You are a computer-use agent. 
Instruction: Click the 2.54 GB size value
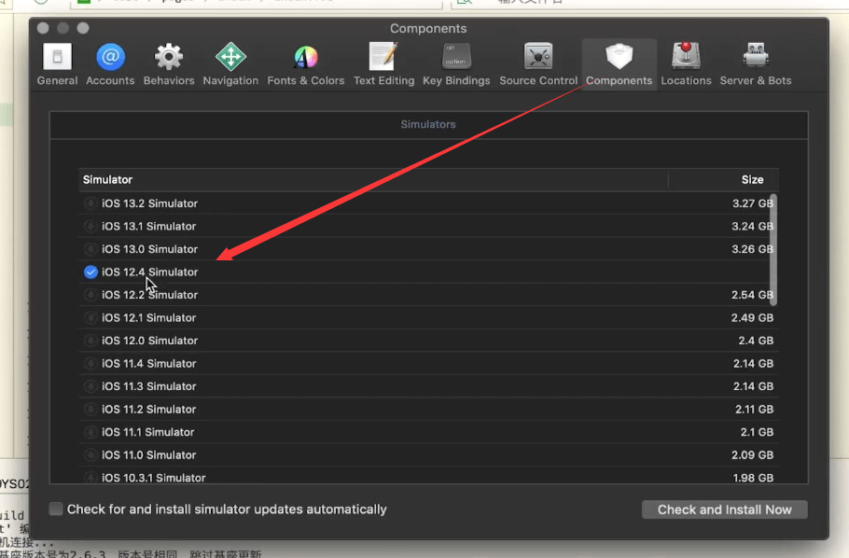click(753, 295)
